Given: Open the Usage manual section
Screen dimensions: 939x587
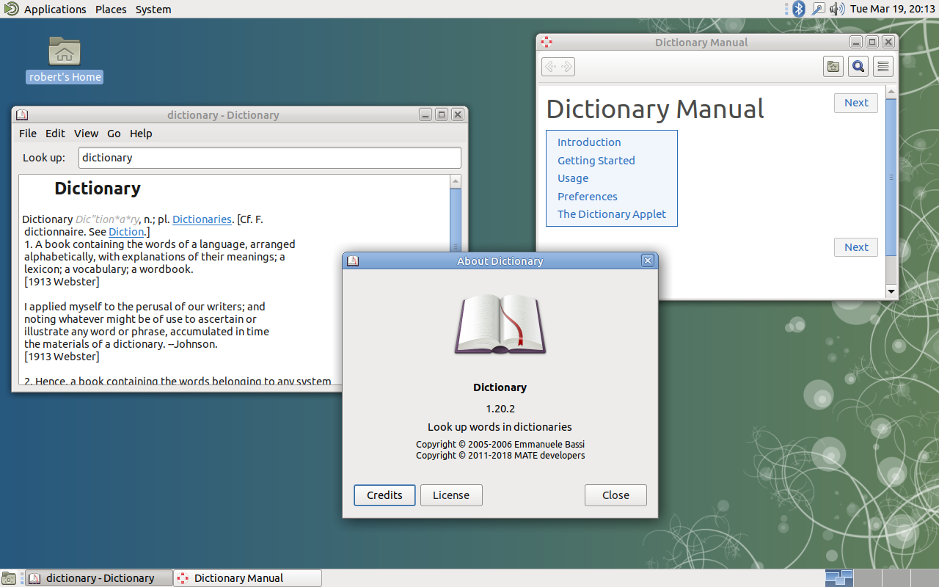Looking at the screenshot, I should [573, 178].
